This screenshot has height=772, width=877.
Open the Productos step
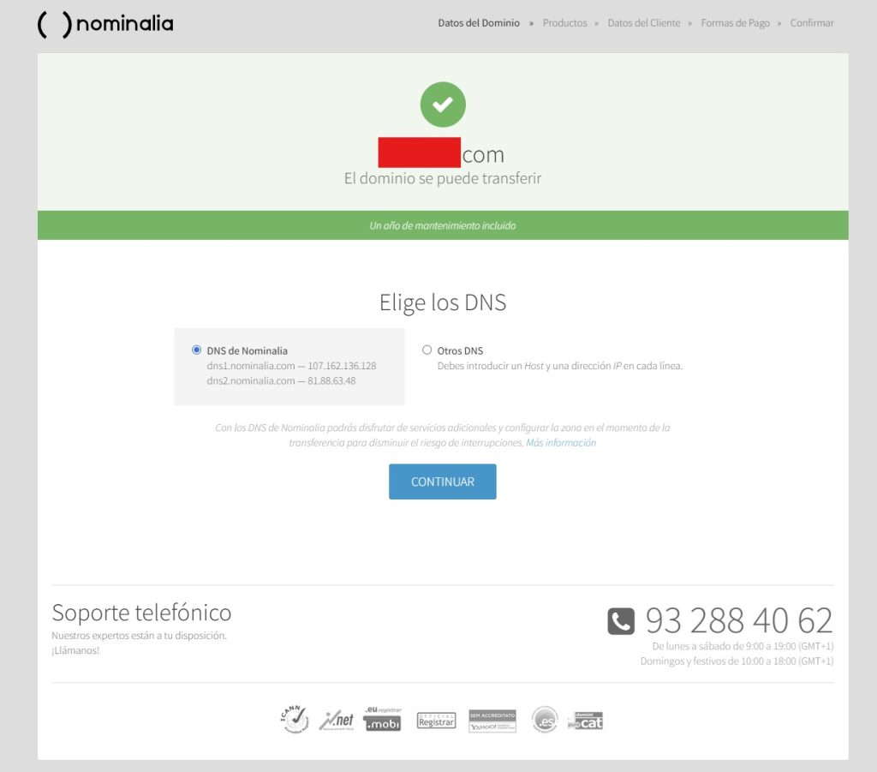coord(564,23)
